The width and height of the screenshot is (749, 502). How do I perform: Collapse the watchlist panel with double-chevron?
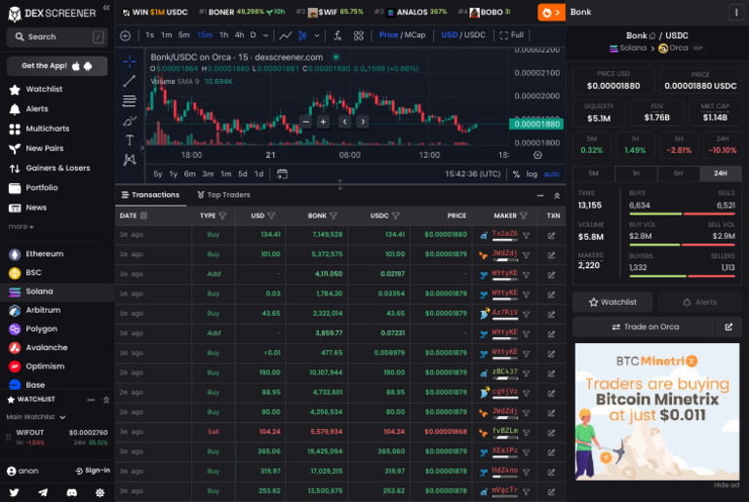tap(106, 400)
